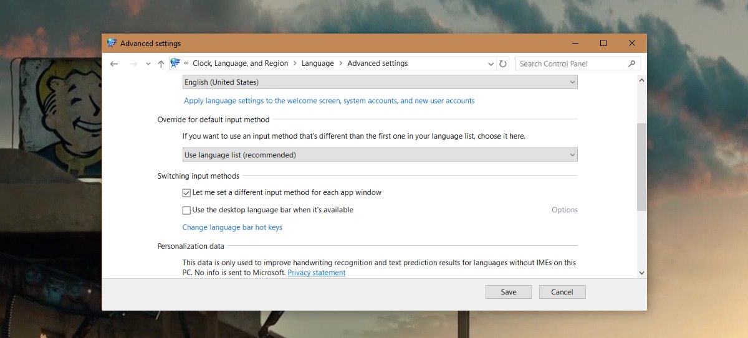Click the title bar Advanced settings icon
The image size is (748, 338).
coord(112,44)
